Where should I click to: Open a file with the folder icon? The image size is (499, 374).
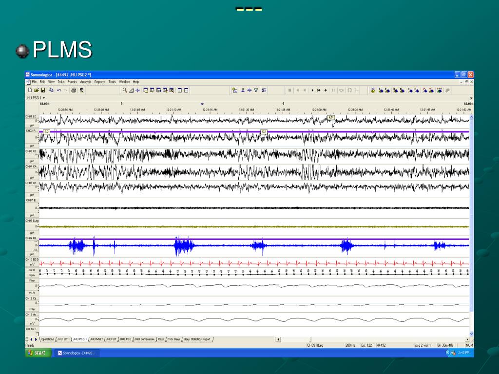click(36, 90)
